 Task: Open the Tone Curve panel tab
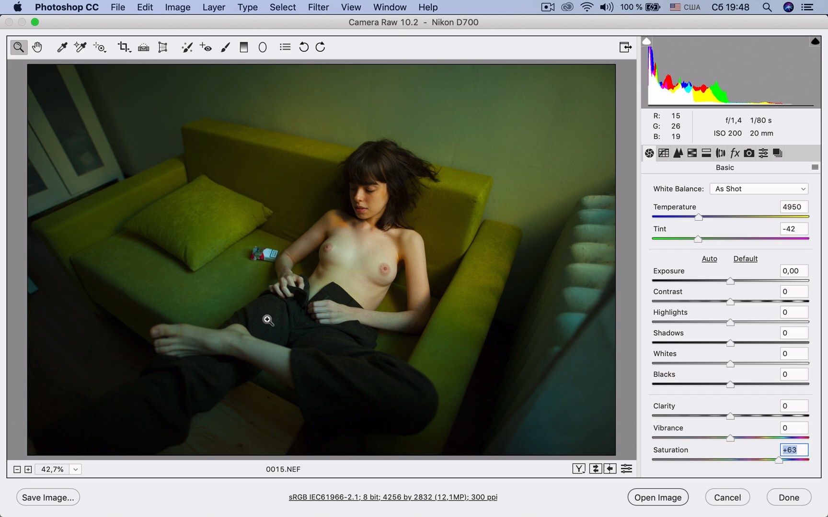pyautogui.click(x=664, y=153)
